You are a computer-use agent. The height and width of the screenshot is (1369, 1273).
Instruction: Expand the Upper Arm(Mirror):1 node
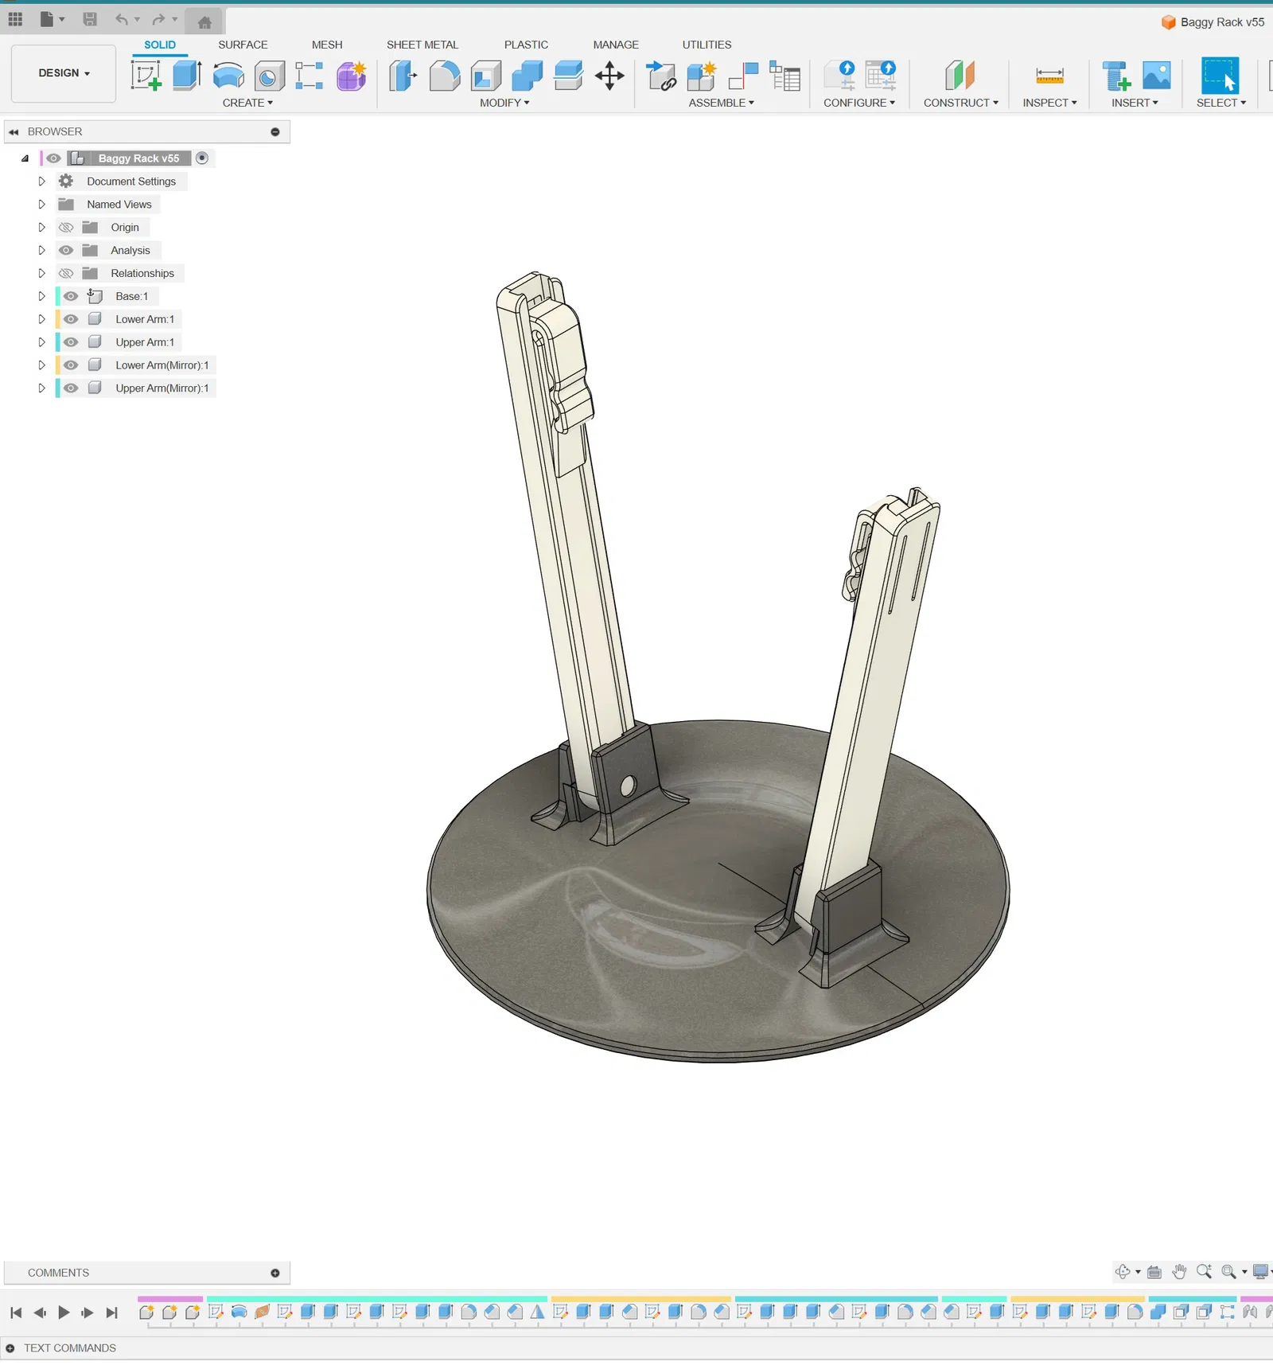click(41, 389)
